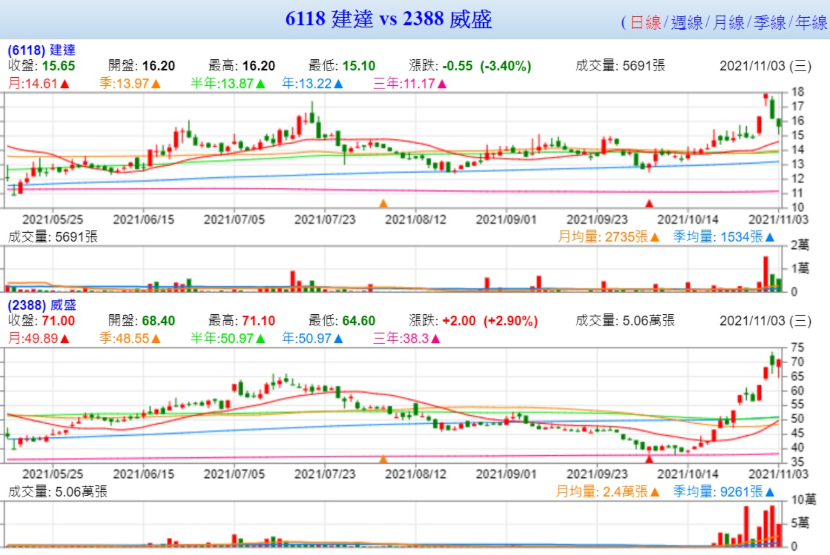Open the (6118) 建達 stock link
This screenshot has width=830, height=555.
[x=41, y=50]
